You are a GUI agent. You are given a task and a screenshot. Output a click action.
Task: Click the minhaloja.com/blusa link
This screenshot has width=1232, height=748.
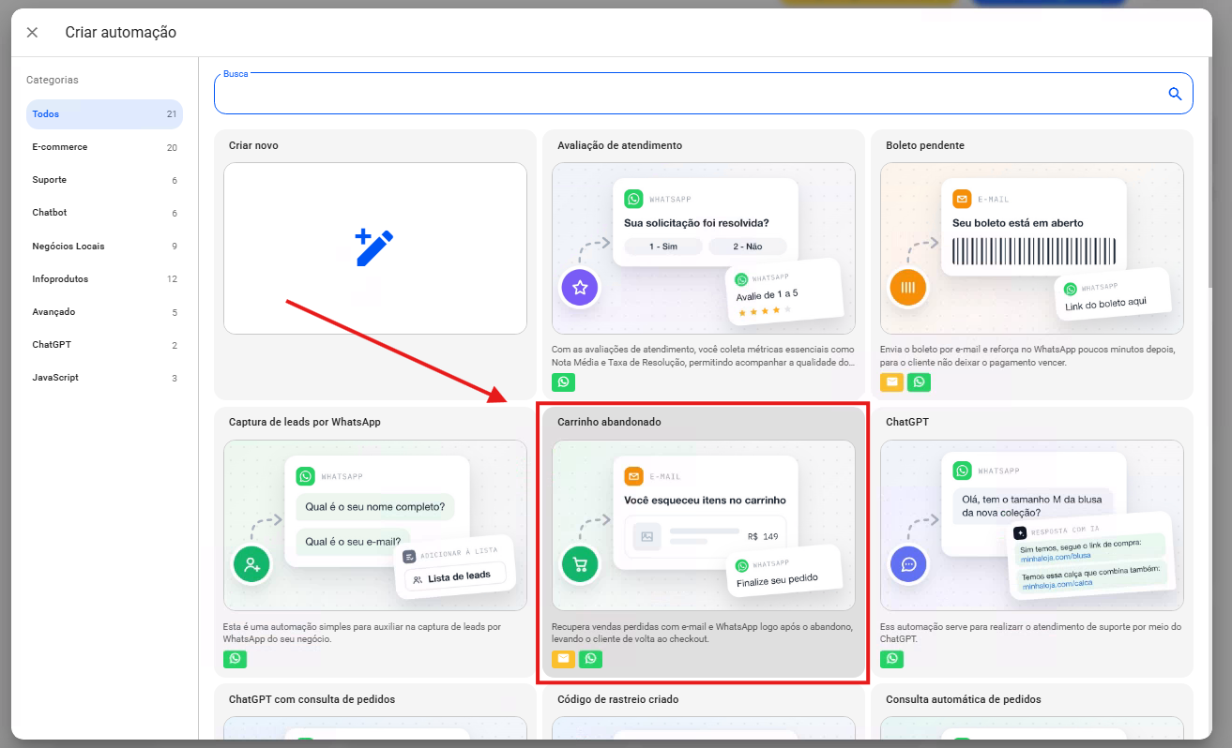[1057, 557]
